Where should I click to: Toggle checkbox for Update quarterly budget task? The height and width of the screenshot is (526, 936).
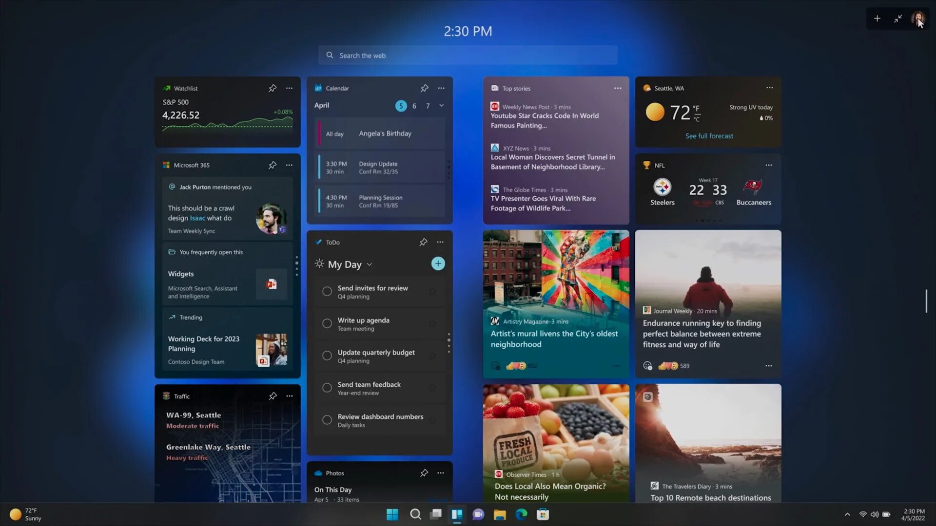327,355
